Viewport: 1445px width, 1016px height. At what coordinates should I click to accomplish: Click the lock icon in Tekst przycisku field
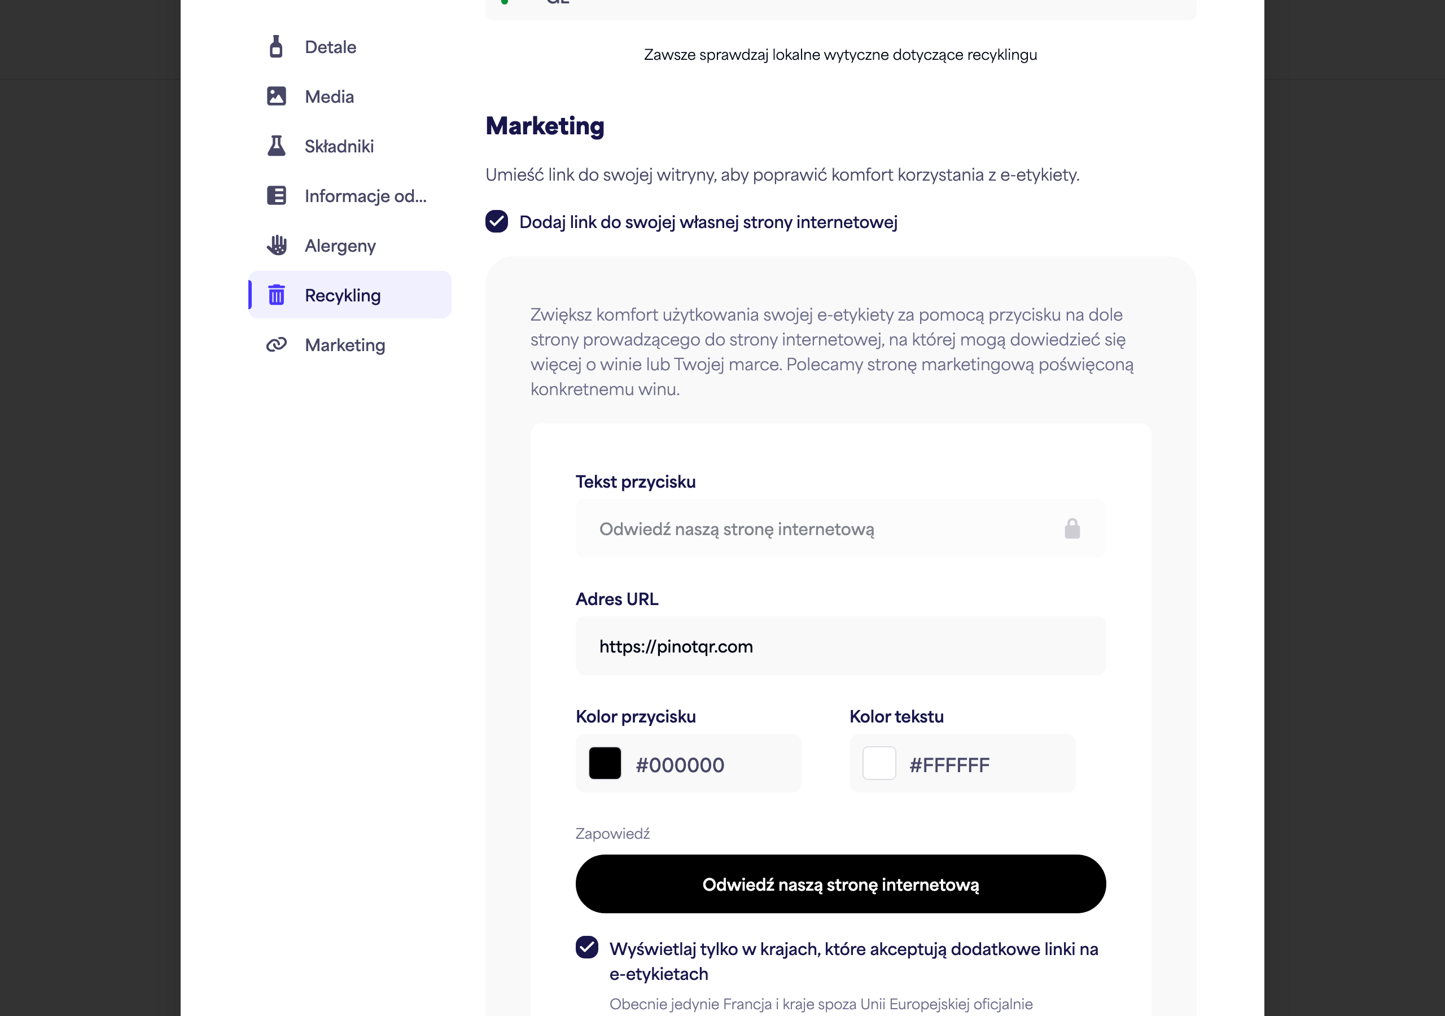(1072, 529)
